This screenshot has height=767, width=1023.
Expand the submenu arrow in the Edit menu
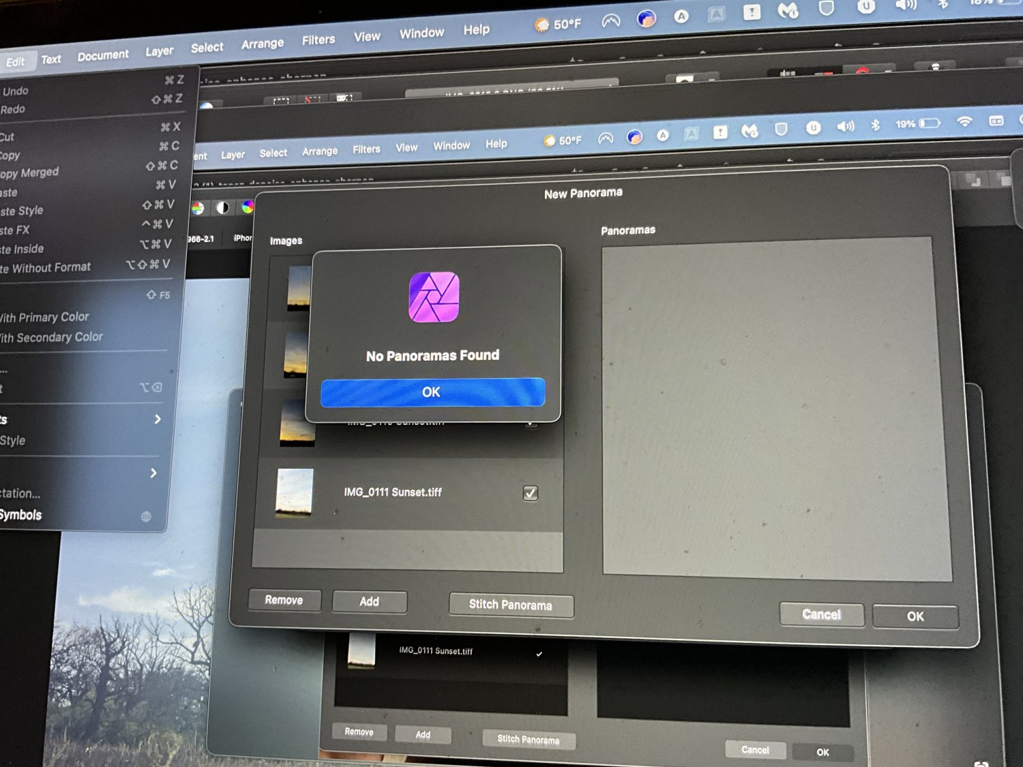pos(158,420)
